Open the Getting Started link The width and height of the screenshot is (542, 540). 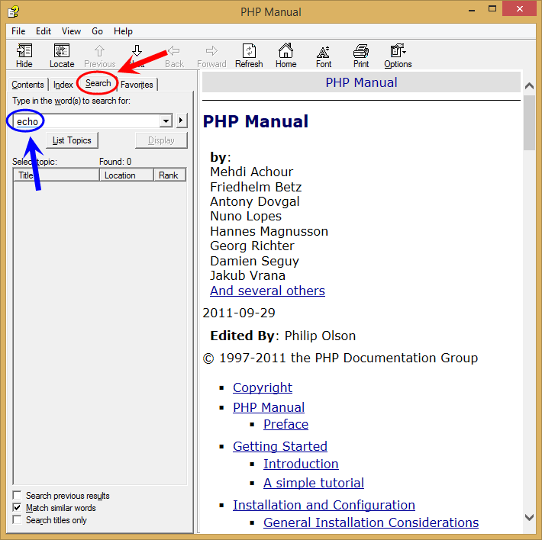click(x=280, y=446)
